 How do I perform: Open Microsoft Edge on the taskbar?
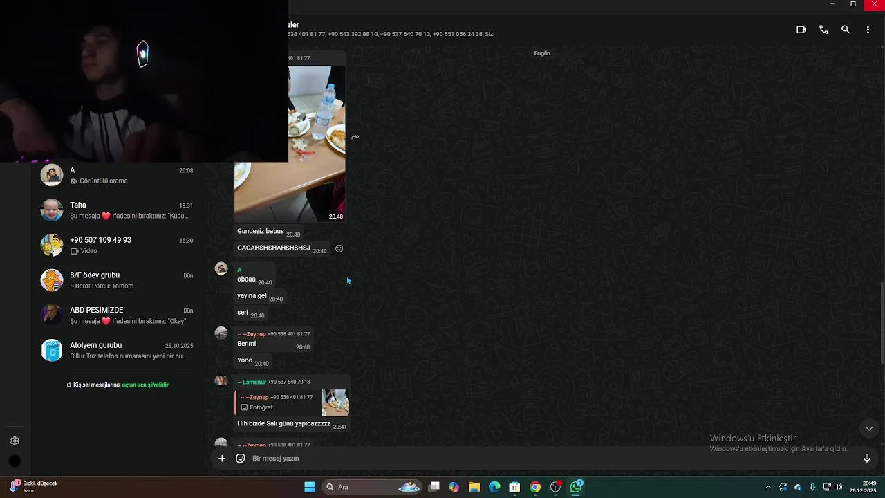pyautogui.click(x=494, y=487)
